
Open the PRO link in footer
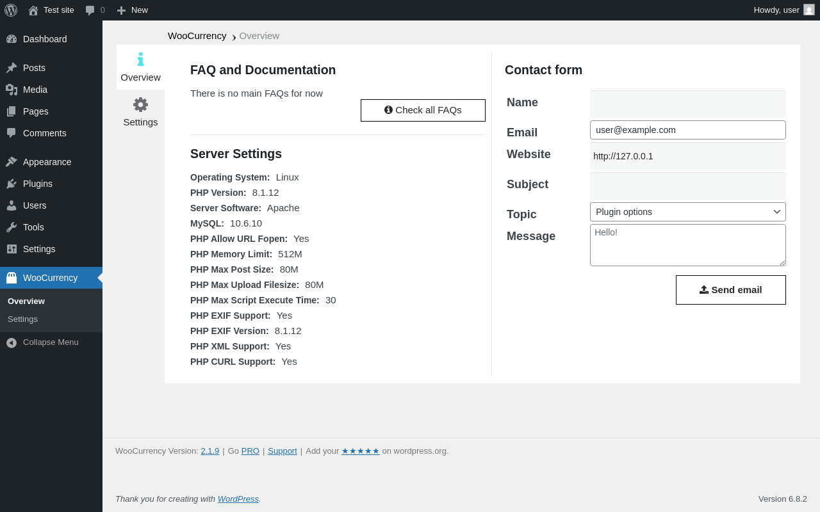click(250, 451)
